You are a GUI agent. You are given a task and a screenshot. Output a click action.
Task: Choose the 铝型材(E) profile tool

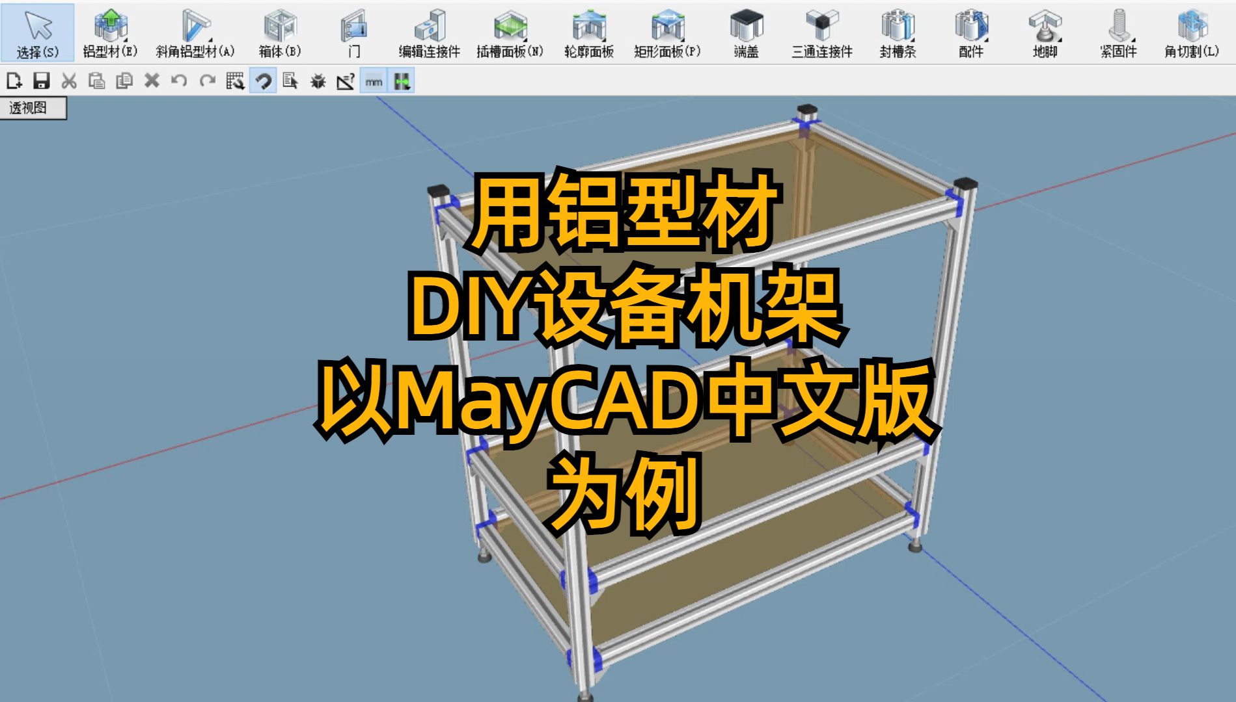point(110,32)
